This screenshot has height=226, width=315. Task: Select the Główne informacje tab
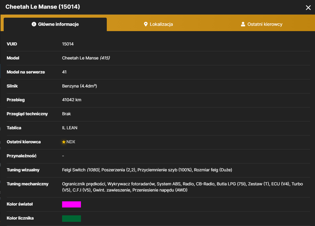55,24
